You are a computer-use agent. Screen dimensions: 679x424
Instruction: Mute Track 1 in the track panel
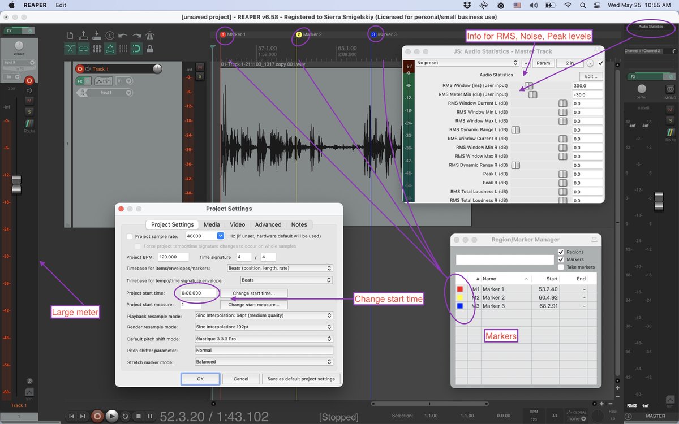click(x=200, y=67)
